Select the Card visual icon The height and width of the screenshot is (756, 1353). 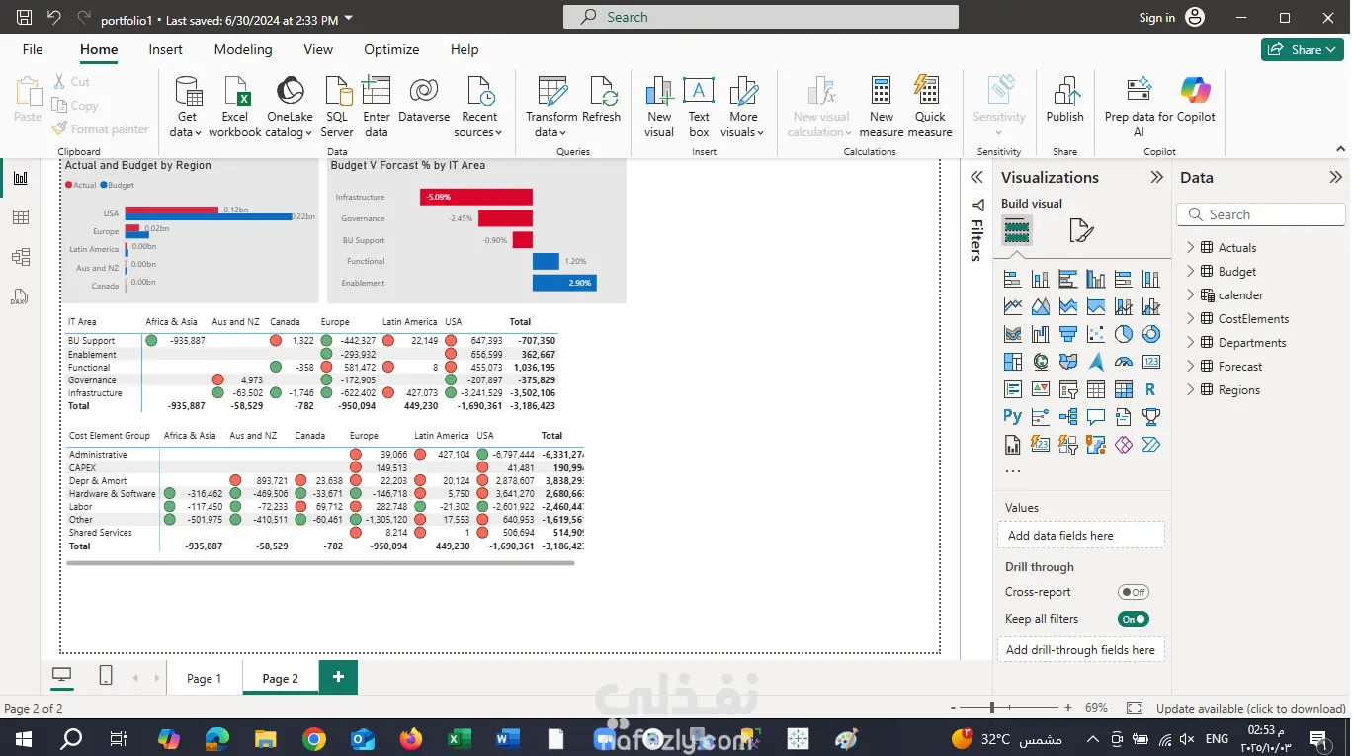tap(1150, 362)
